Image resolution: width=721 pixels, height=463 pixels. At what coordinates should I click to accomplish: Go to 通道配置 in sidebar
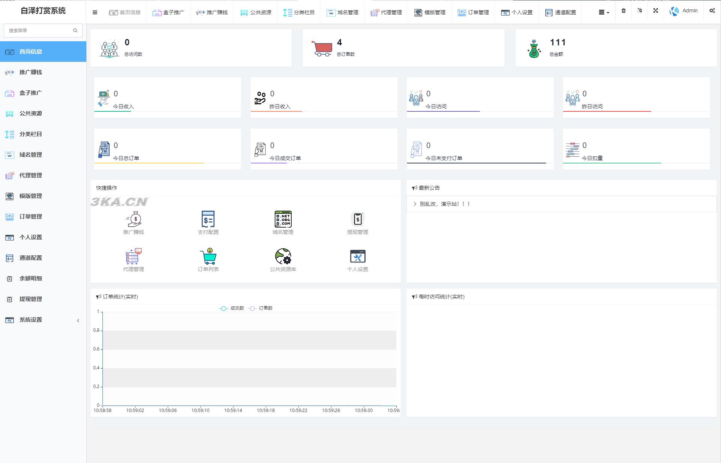(31, 258)
